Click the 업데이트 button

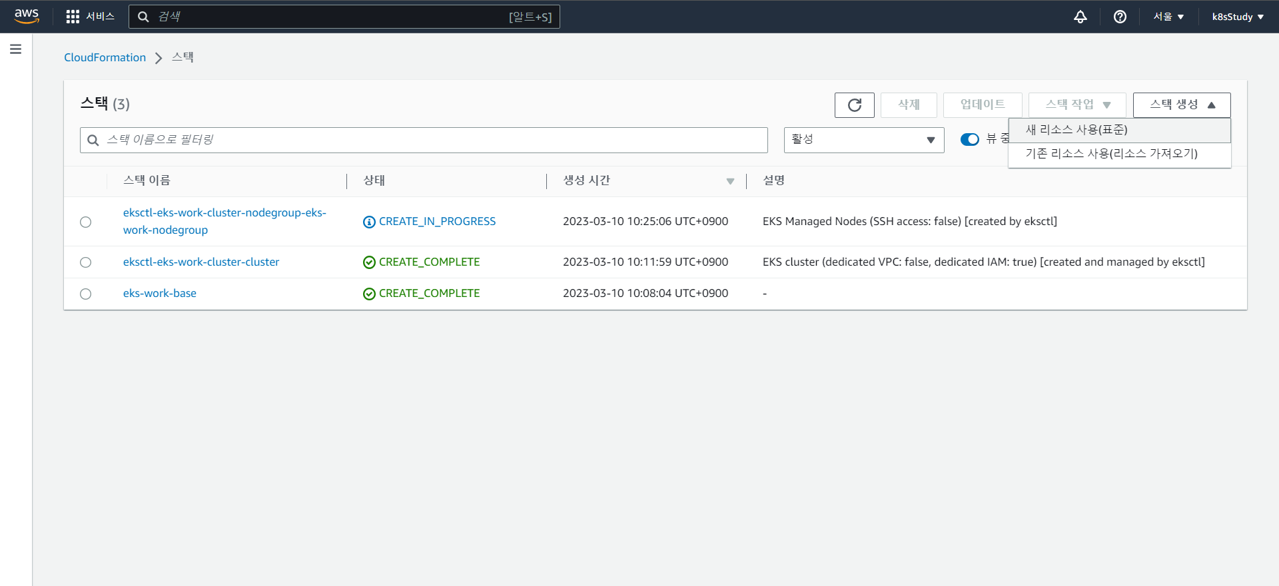tap(983, 105)
